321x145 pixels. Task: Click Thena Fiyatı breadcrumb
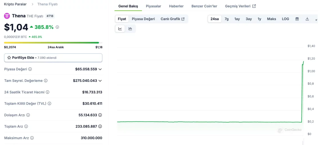coord(48,4)
